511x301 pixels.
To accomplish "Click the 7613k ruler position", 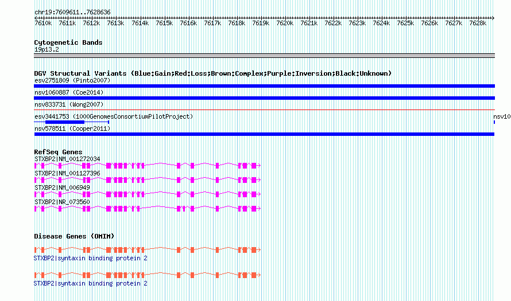I will pyautogui.click(x=115, y=24).
